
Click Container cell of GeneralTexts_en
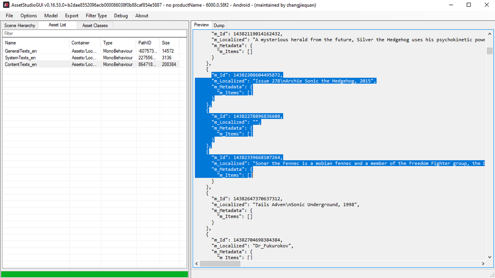click(x=84, y=51)
